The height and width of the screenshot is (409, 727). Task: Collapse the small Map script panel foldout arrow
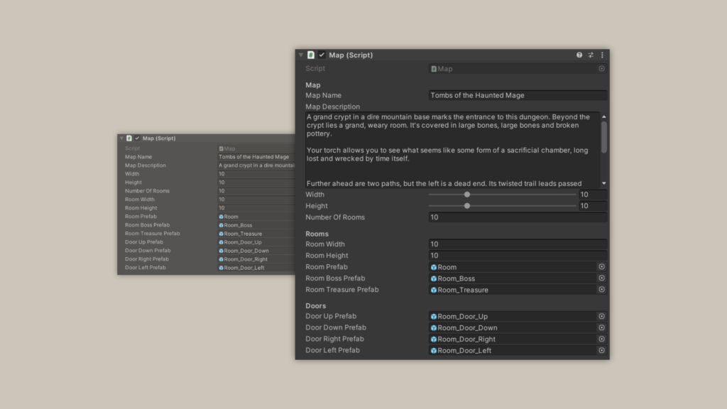pyautogui.click(x=121, y=138)
